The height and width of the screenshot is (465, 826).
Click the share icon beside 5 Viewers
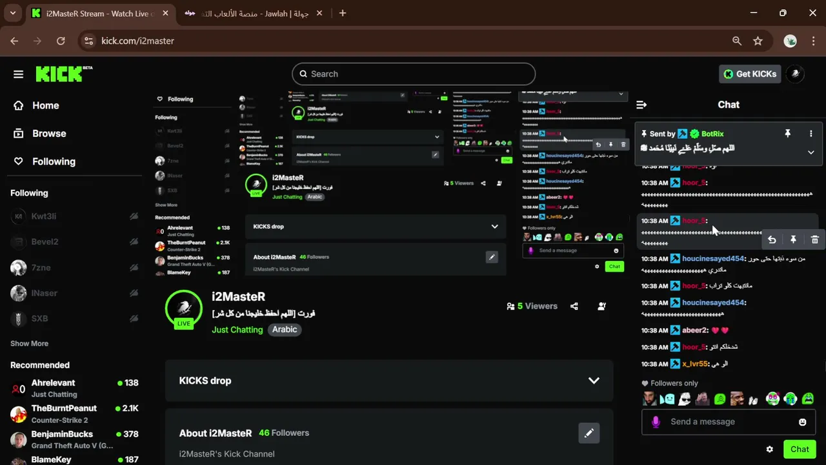pyautogui.click(x=574, y=306)
